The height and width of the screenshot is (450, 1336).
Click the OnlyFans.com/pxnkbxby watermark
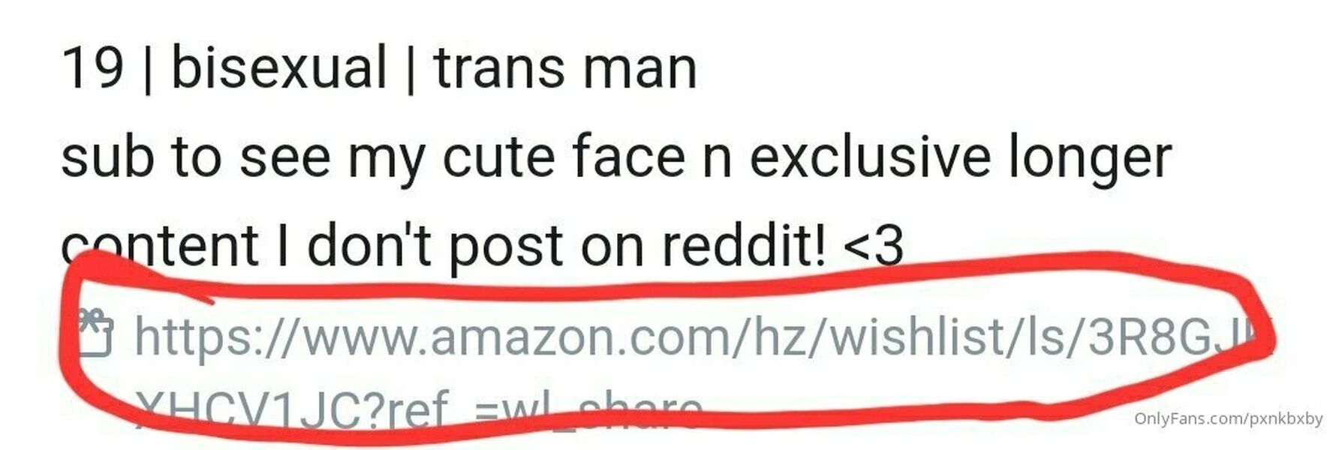1228,418
